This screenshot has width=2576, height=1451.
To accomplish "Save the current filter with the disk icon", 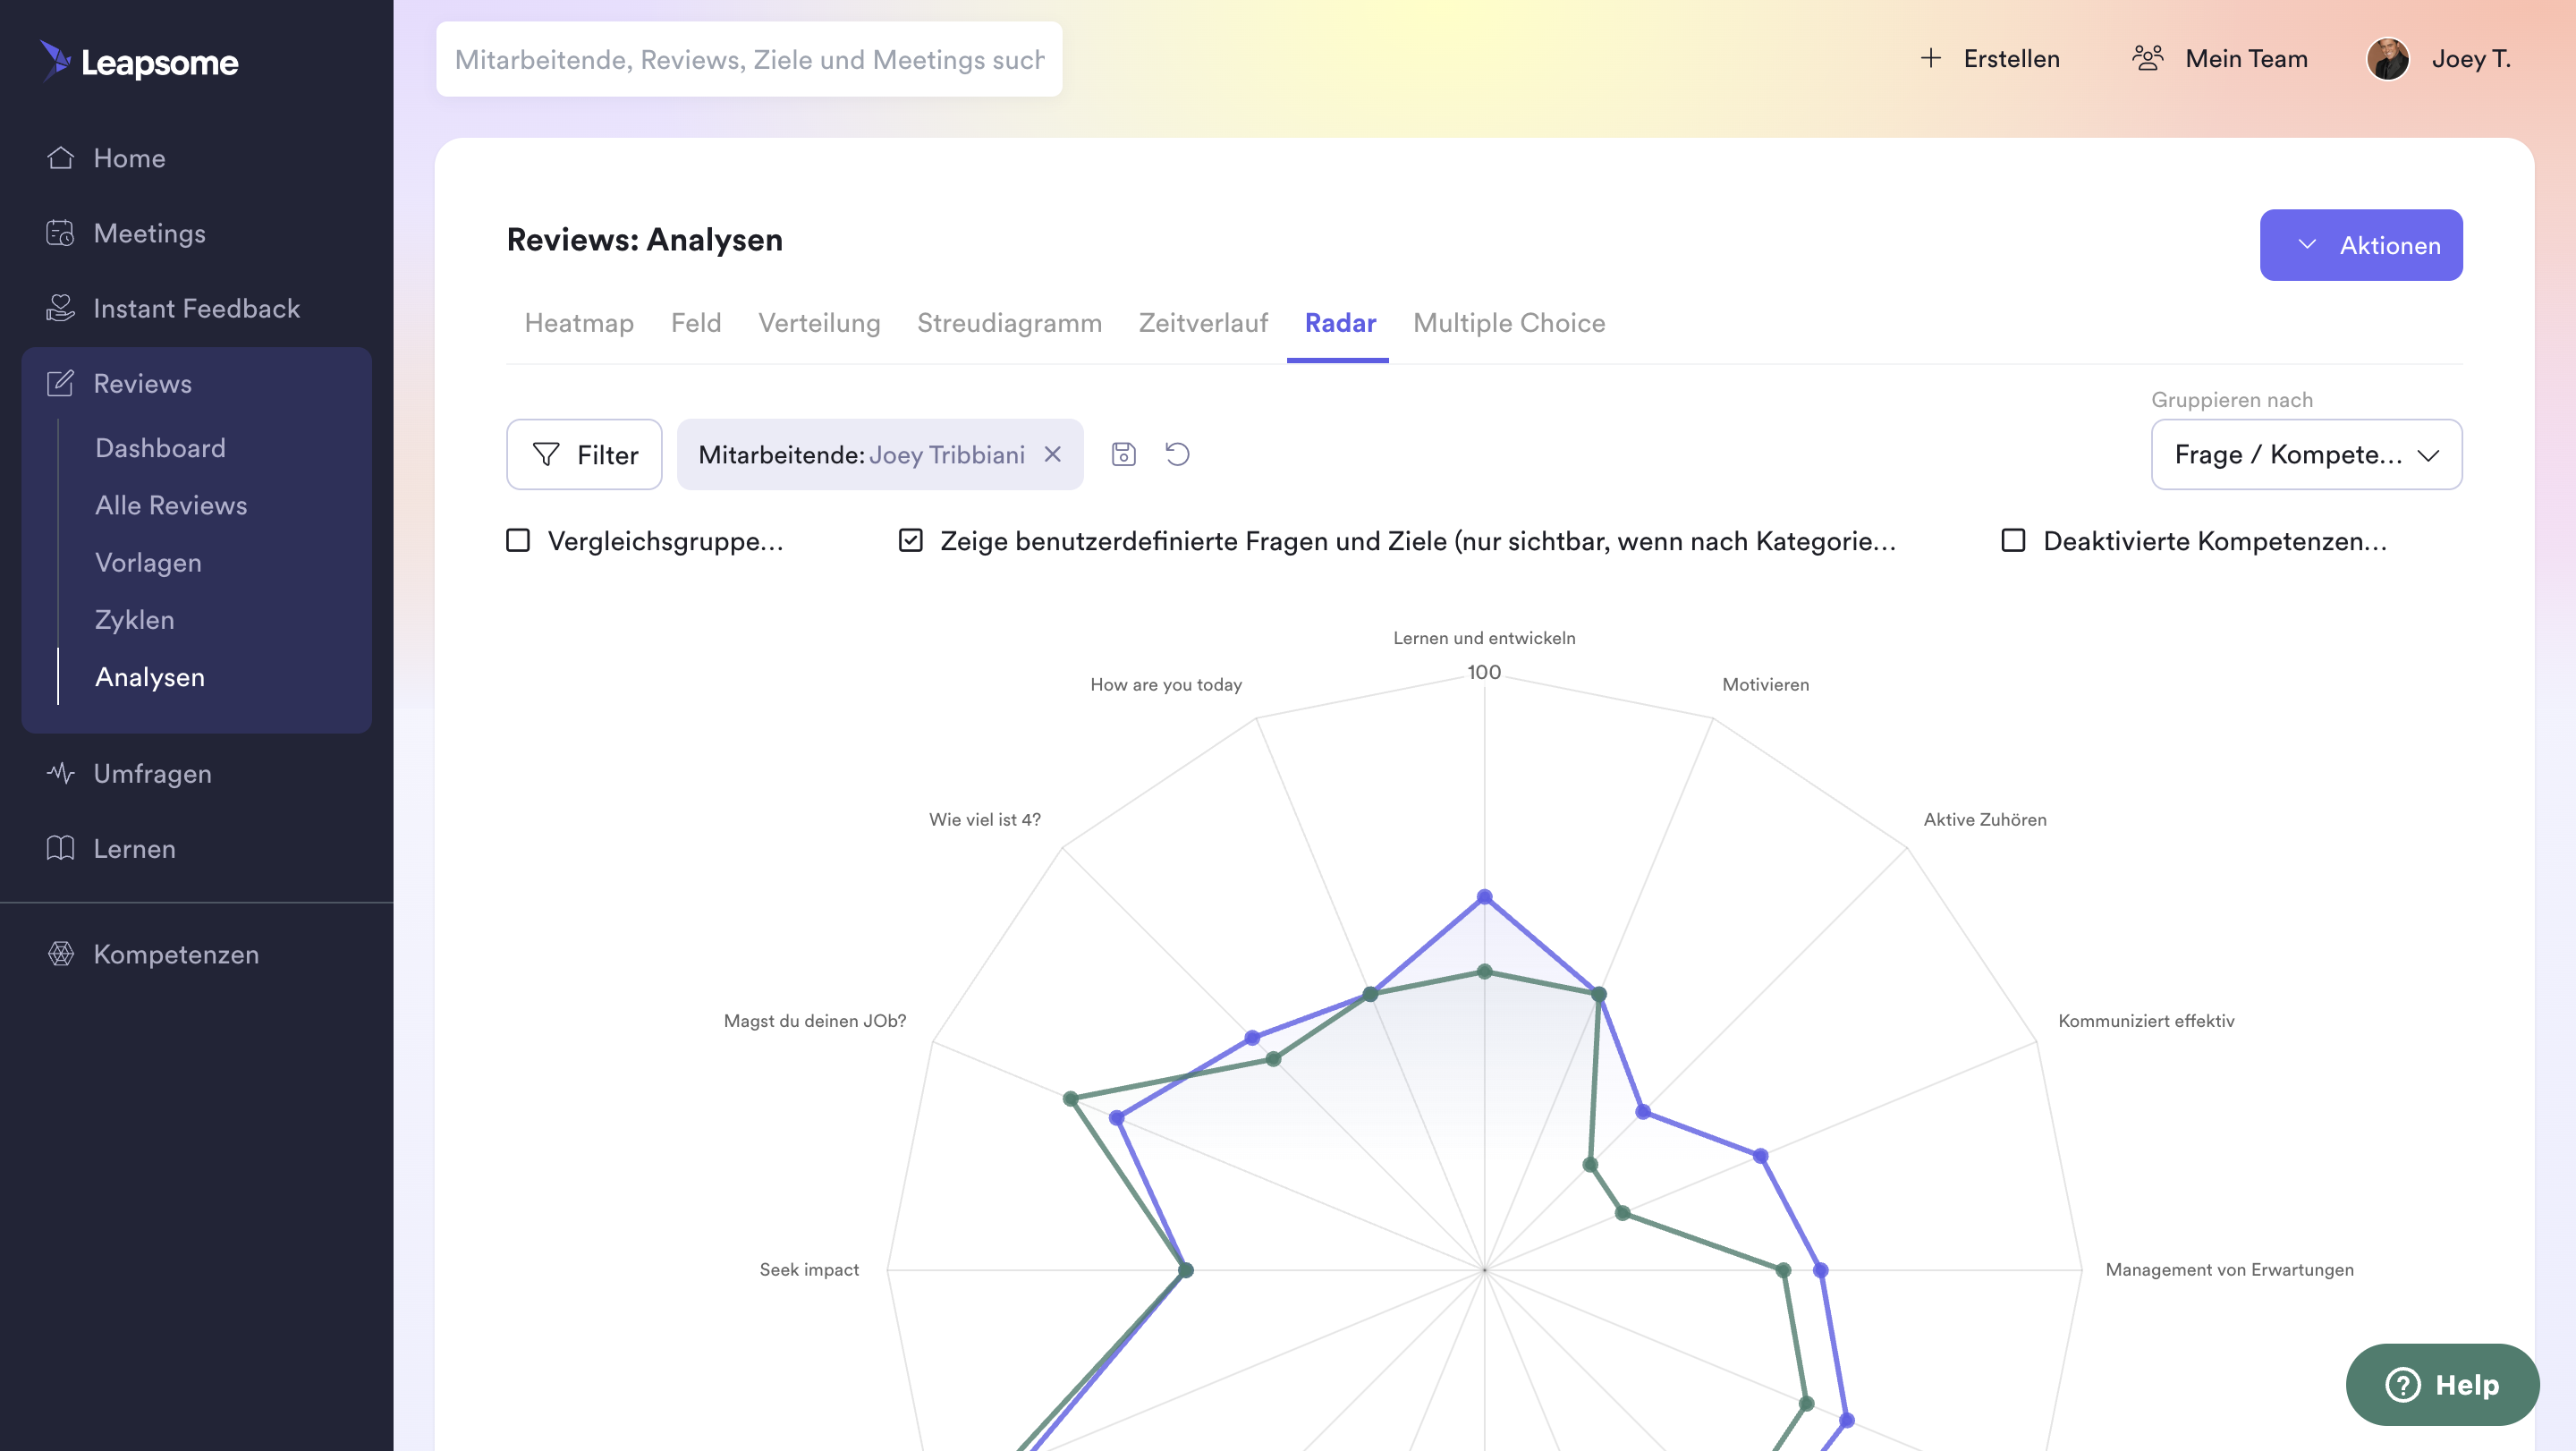I will point(1123,454).
